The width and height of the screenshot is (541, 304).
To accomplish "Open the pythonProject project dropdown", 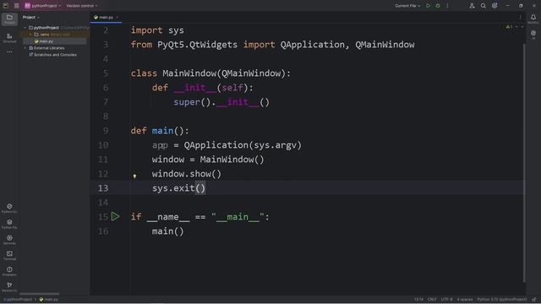I will 43,6.
